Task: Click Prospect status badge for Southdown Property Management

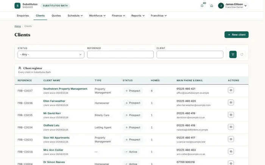Action: (x=132, y=91)
